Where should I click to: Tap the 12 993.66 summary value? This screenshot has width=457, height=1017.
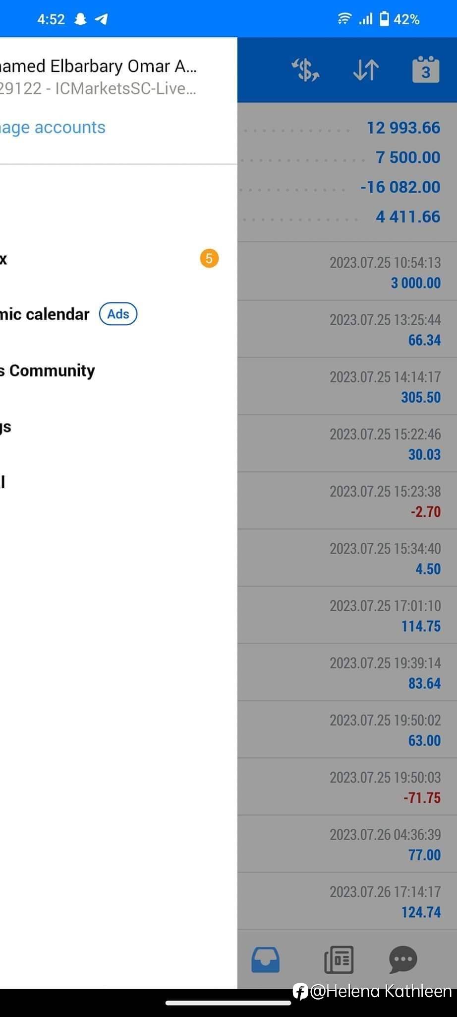[403, 128]
